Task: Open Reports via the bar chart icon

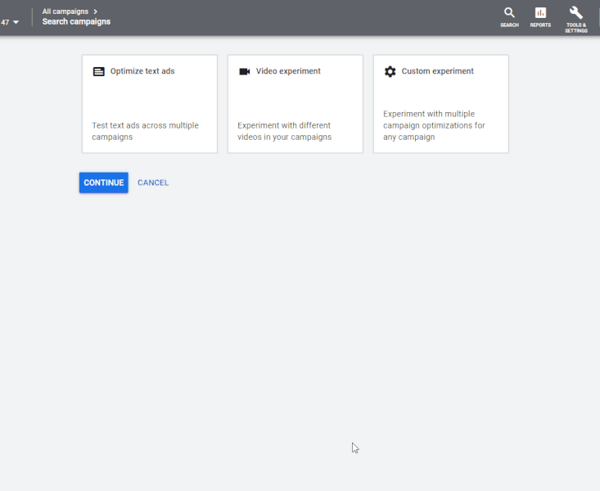Action: (x=540, y=12)
